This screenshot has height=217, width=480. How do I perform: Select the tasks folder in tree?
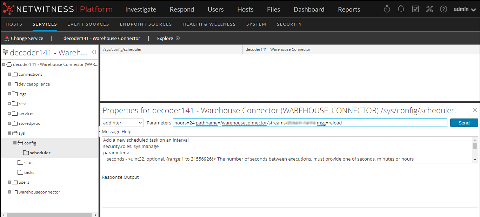pyautogui.click(x=29, y=172)
